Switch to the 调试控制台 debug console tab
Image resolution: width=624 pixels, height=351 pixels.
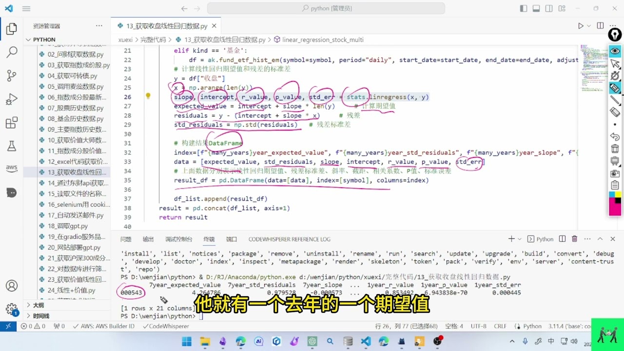click(178, 239)
